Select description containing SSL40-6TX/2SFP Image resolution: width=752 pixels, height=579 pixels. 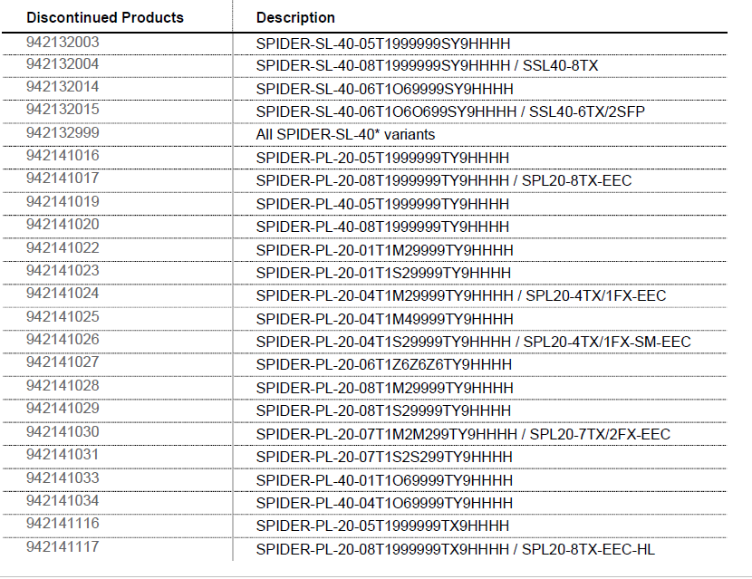point(450,111)
